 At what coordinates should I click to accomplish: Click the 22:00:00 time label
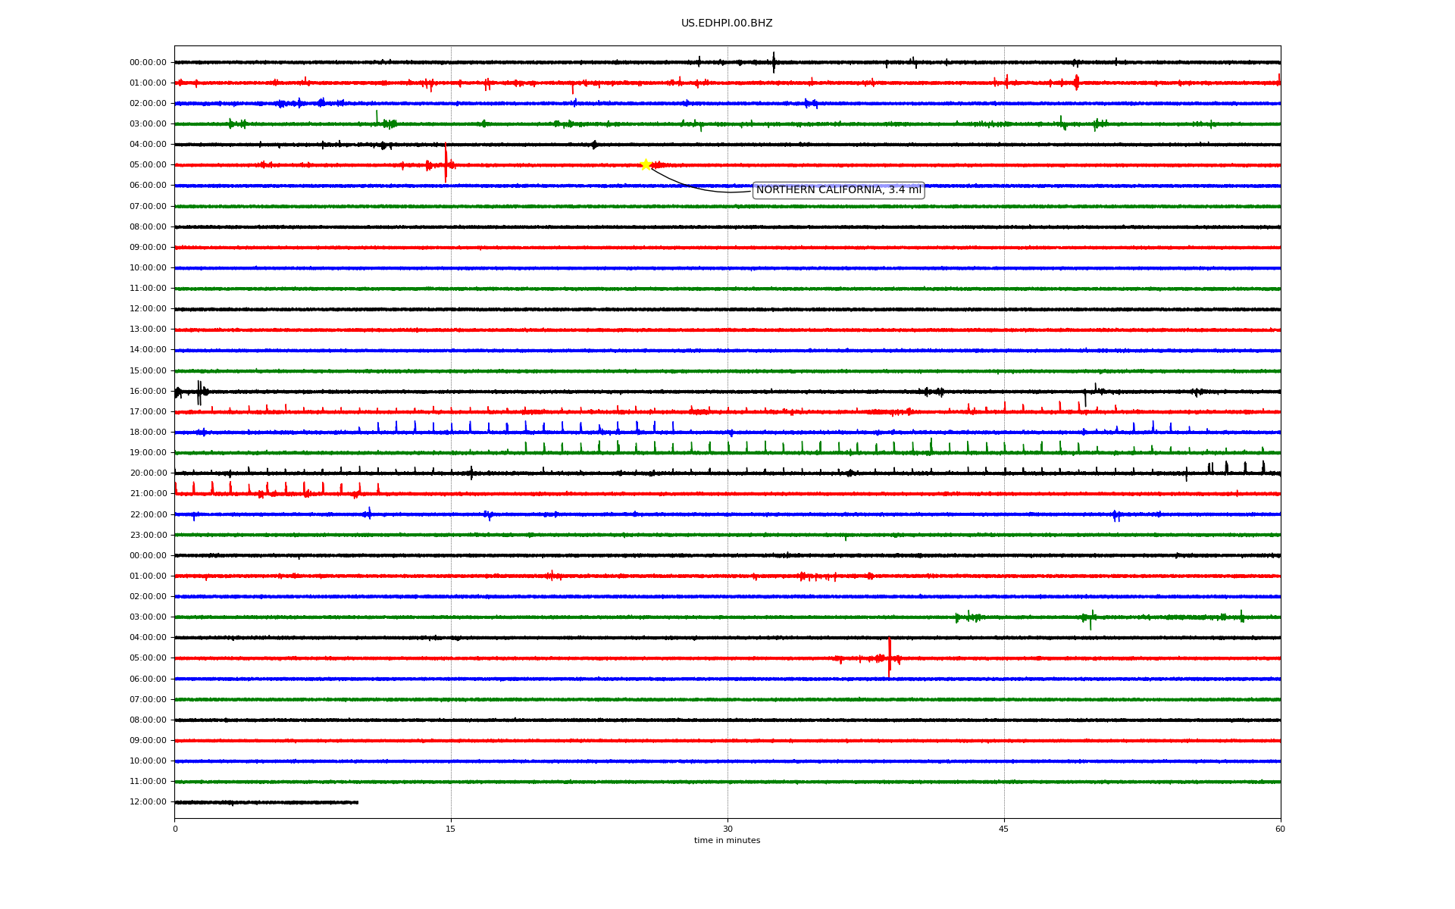(148, 515)
